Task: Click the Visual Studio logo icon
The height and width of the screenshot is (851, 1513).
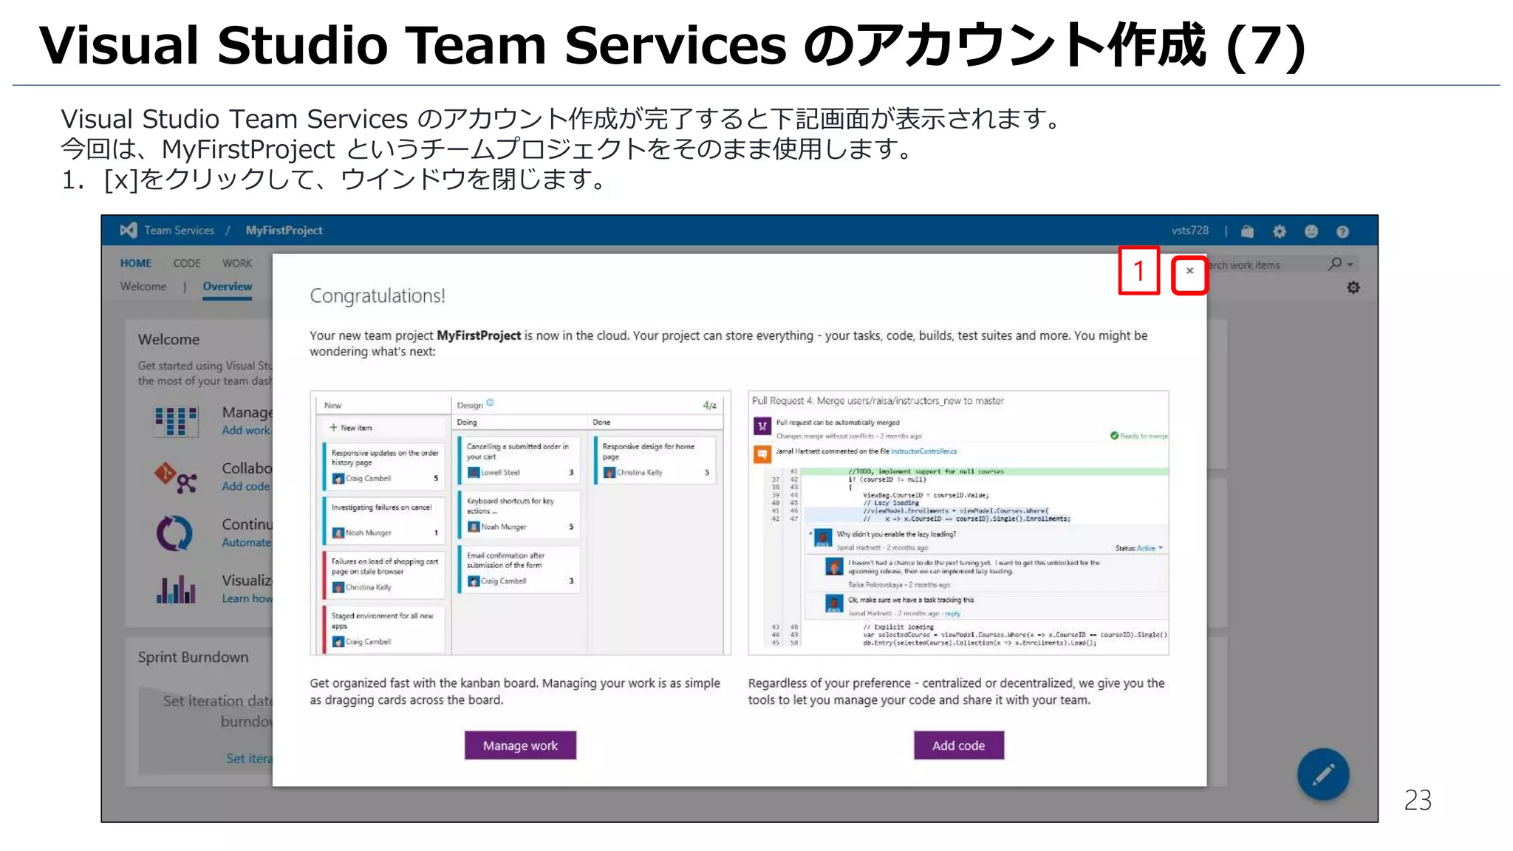Action: point(129,230)
